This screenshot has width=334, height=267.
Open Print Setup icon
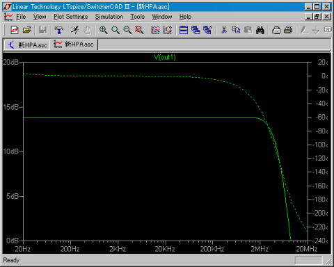(x=276, y=30)
